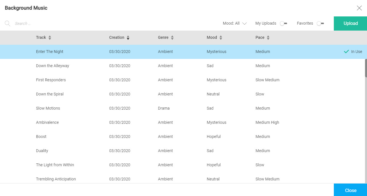Image resolution: width=367 pixels, height=196 pixels.
Task: Click the search magnifier icon
Action: tap(8, 24)
